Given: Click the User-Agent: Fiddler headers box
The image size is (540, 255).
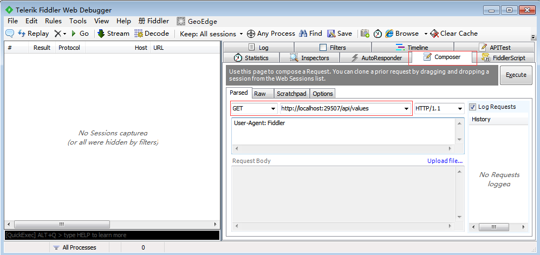Looking at the screenshot, I should (x=344, y=132).
